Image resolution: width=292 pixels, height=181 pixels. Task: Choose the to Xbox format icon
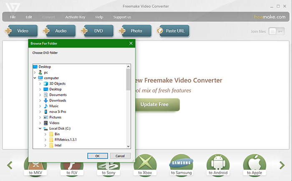145,165
